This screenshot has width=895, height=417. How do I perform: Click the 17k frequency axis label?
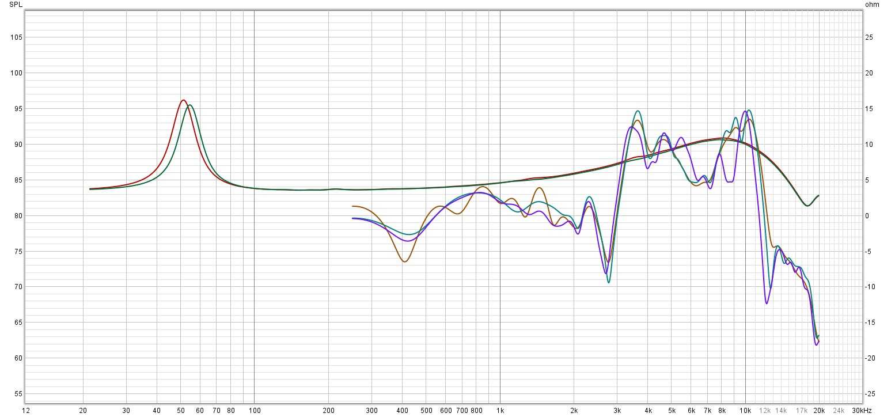click(802, 411)
